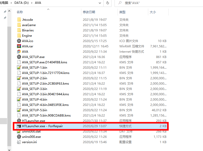
Task: Select the unins000.exe application icon
Action: point(19,137)
